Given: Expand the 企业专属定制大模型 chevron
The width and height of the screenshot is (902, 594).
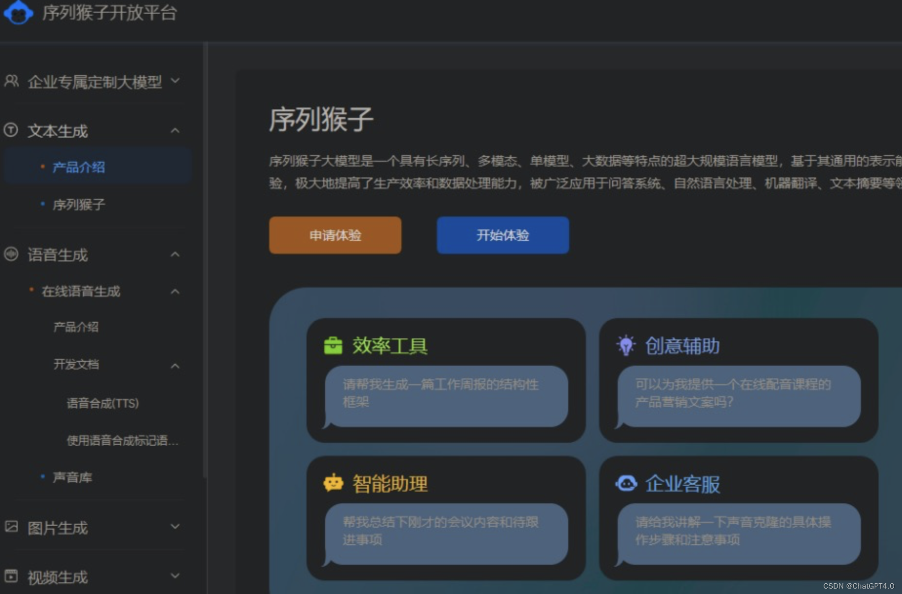Looking at the screenshot, I should point(176,80).
